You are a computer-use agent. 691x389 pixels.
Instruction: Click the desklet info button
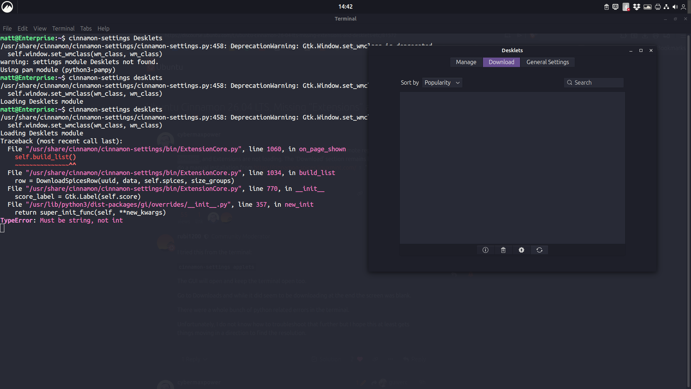(485, 250)
